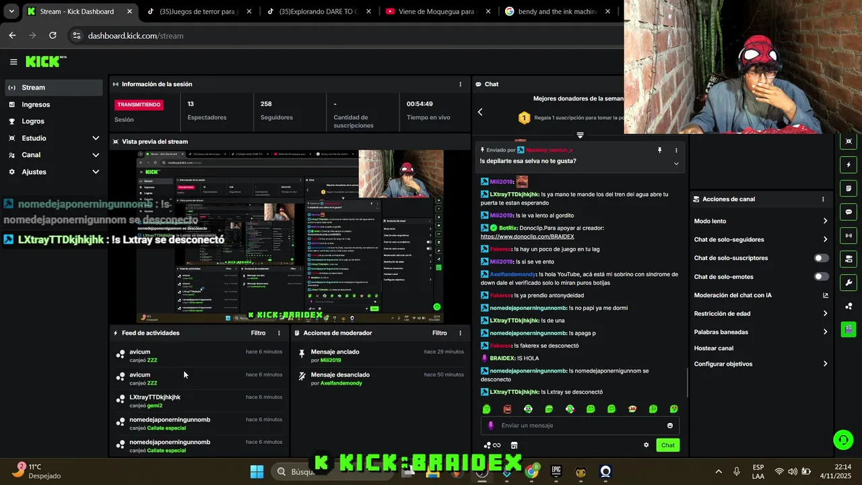Open the tab search dropdown arrow
This screenshot has width=862, height=485.
click(x=11, y=11)
